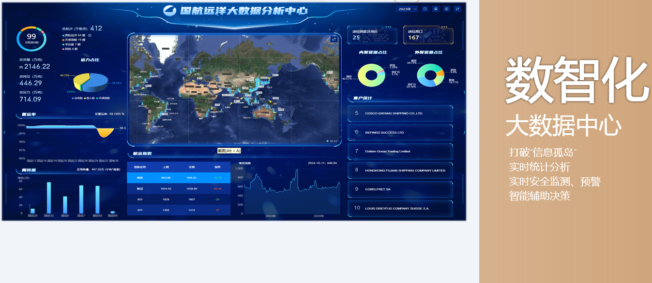
Task: Click the 国远82 bar in 周转量 chart
Action: [97, 199]
